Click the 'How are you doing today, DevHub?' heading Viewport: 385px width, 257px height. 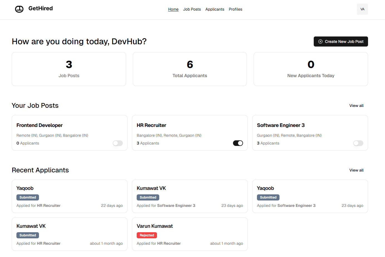coord(79,41)
